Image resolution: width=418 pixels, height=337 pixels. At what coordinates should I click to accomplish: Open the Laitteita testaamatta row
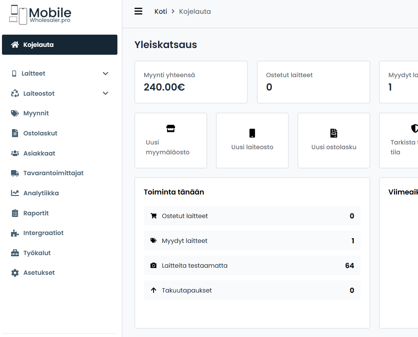pos(252,266)
